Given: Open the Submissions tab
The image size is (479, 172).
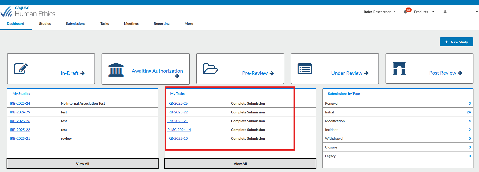Looking at the screenshot, I should [75, 24].
